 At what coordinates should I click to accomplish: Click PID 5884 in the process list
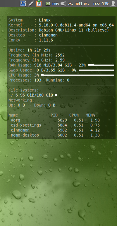coord(62,125)
